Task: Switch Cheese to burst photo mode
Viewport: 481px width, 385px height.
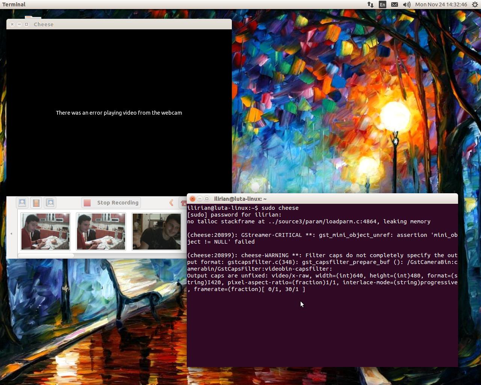Action: 50,203
